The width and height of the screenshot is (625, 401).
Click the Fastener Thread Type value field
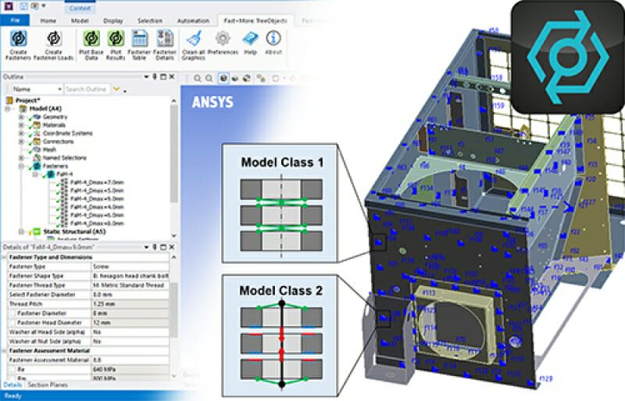click(130, 285)
